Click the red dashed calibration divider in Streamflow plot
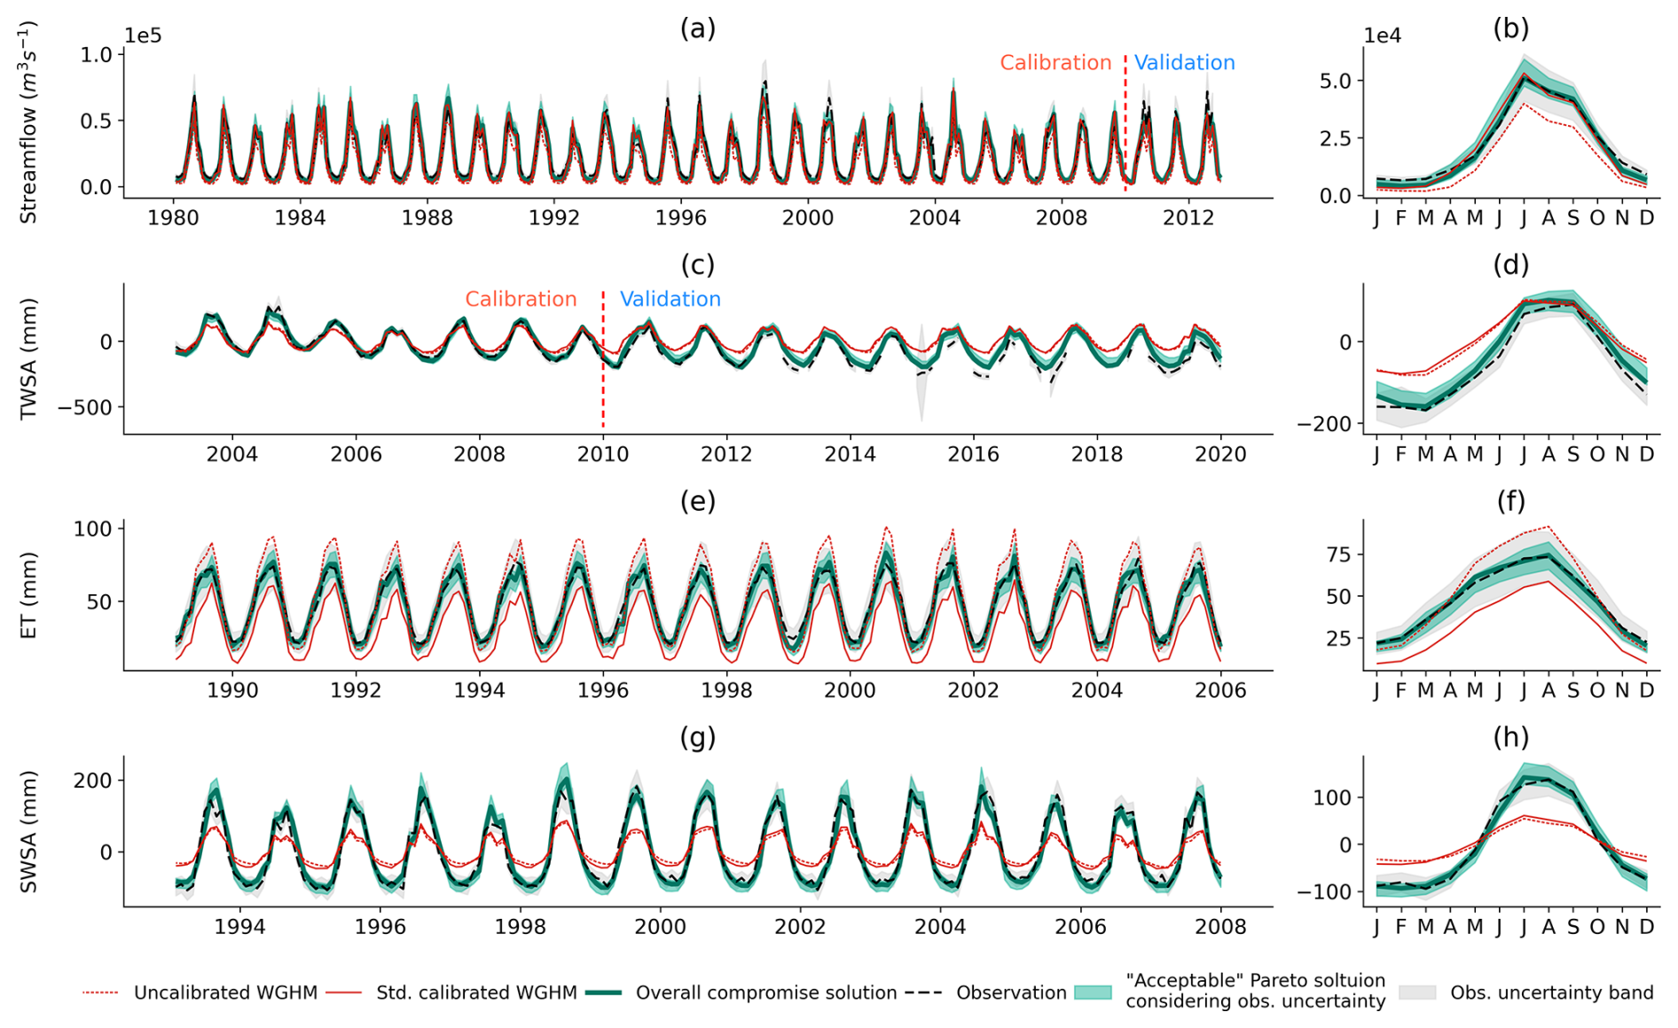Screen dimensions: 1678x1028 tap(1125, 124)
